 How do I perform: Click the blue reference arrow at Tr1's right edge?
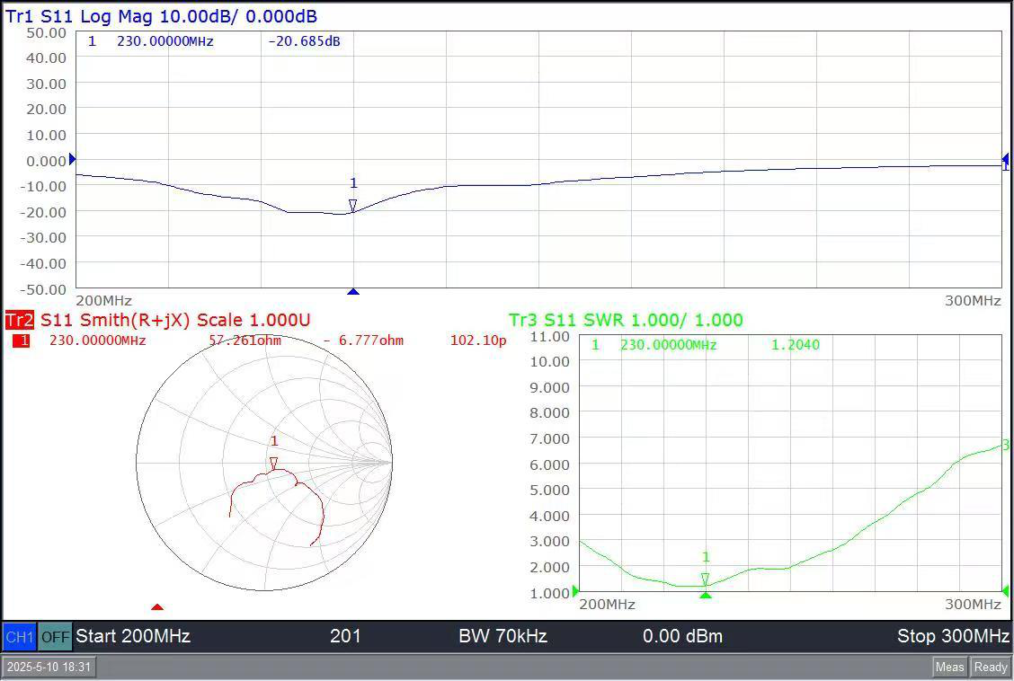coord(1006,159)
